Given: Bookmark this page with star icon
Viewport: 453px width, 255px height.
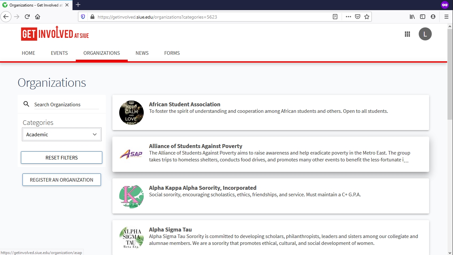Looking at the screenshot, I should coord(367,17).
